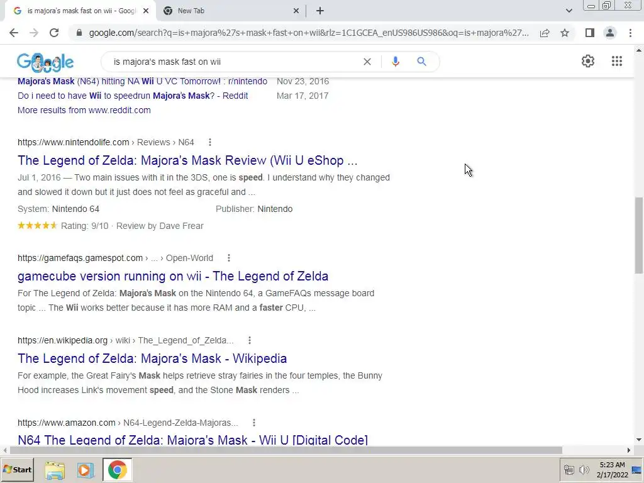Close the majora's mask search tab
Viewport: 644px width, 483px height.
click(x=146, y=11)
